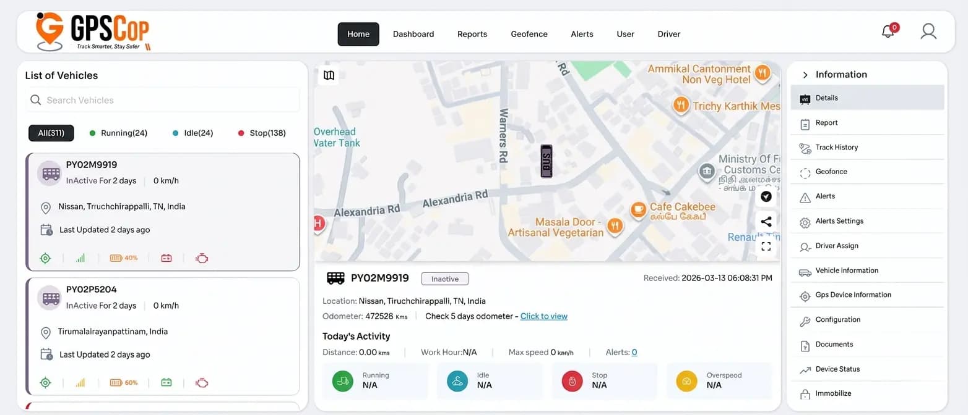968x415 pixels.
Task: Open the User tab
Action: tap(626, 34)
